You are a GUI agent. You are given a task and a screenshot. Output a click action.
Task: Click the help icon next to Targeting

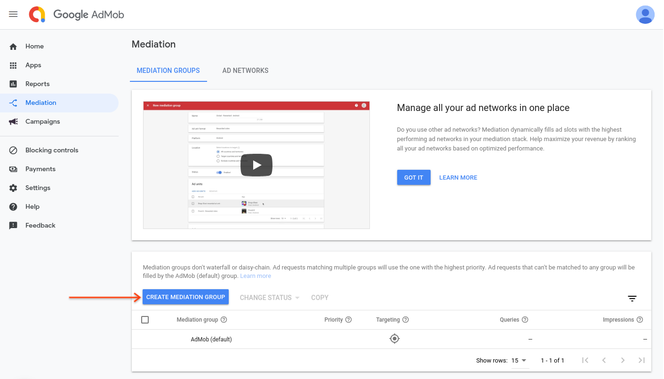click(x=406, y=320)
